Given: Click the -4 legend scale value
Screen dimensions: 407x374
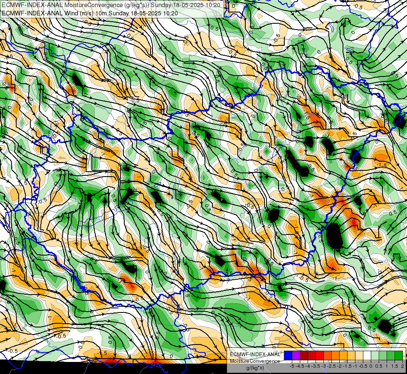Looking at the screenshot, I should [x=308, y=366].
